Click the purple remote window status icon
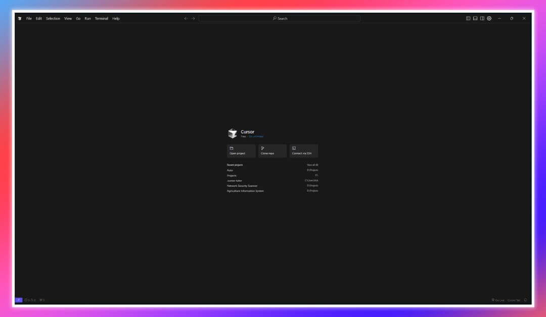The height and width of the screenshot is (317, 546). (x=19, y=300)
